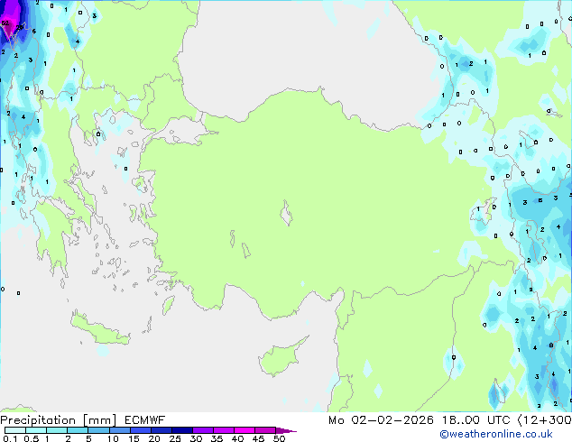
Task: Click the "29" precipitation value on map
Action: click(20, 27)
